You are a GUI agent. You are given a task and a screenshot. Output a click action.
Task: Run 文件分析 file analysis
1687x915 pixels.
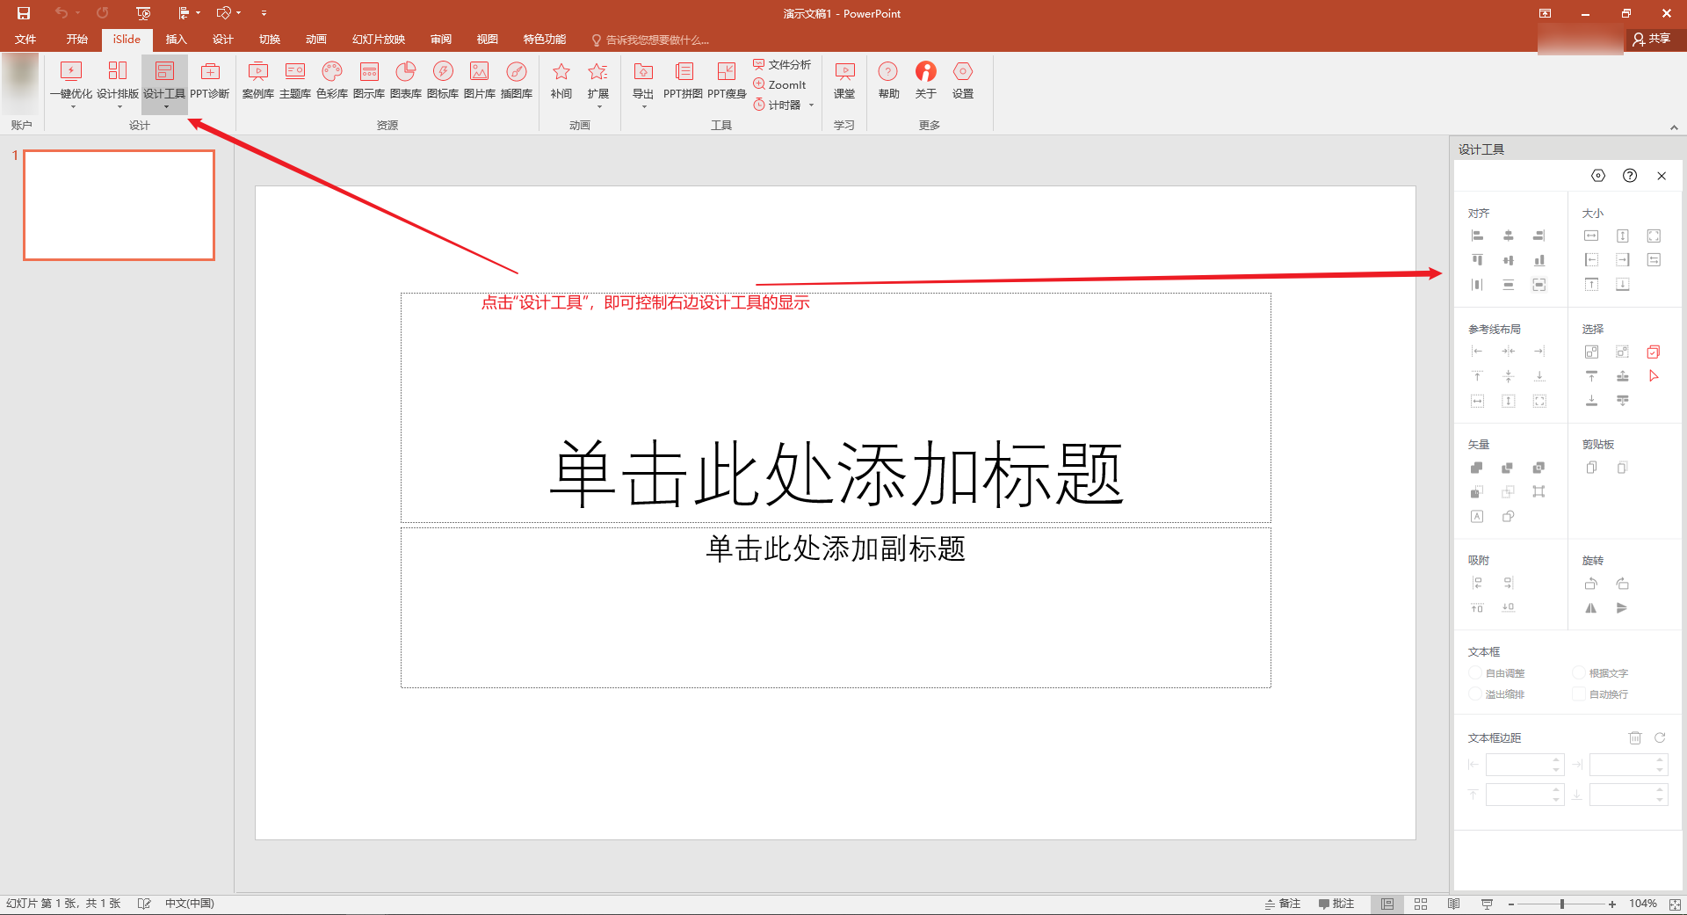[x=782, y=63]
